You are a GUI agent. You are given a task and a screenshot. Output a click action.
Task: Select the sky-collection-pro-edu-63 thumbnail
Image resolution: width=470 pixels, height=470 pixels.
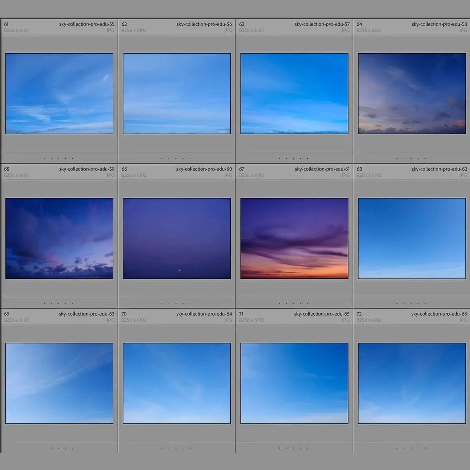click(59, 383)
